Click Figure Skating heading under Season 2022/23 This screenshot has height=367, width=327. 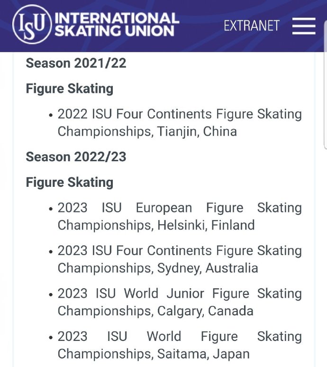(69, 182)
